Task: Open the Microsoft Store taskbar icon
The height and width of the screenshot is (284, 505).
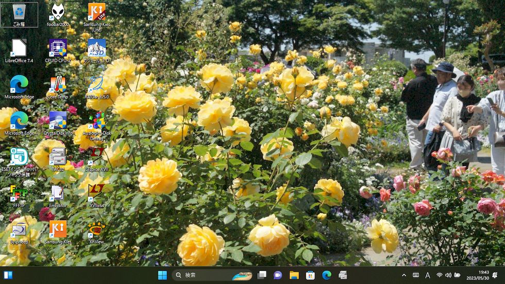Action: (x=310, y=275)
